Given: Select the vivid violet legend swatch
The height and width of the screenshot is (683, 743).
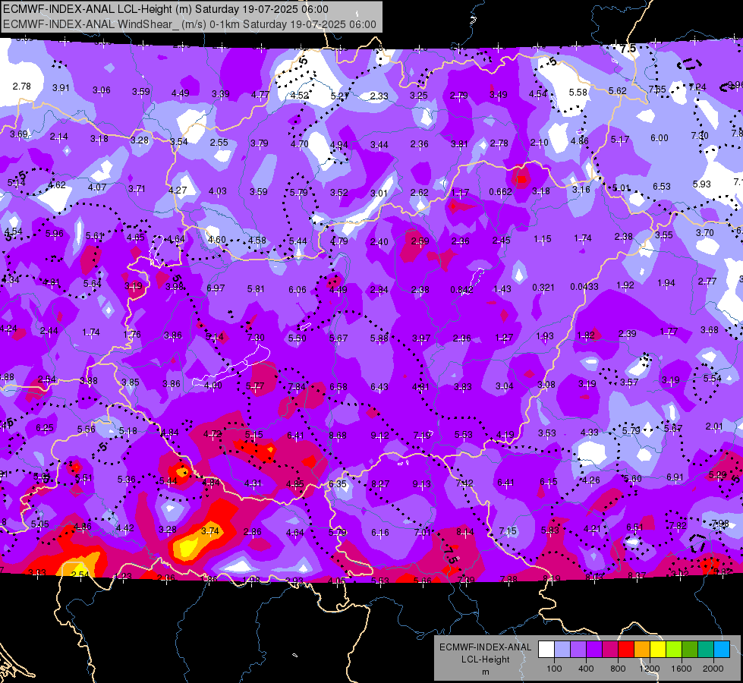Looking at the screenshot, I should click(x=593, y=650).
